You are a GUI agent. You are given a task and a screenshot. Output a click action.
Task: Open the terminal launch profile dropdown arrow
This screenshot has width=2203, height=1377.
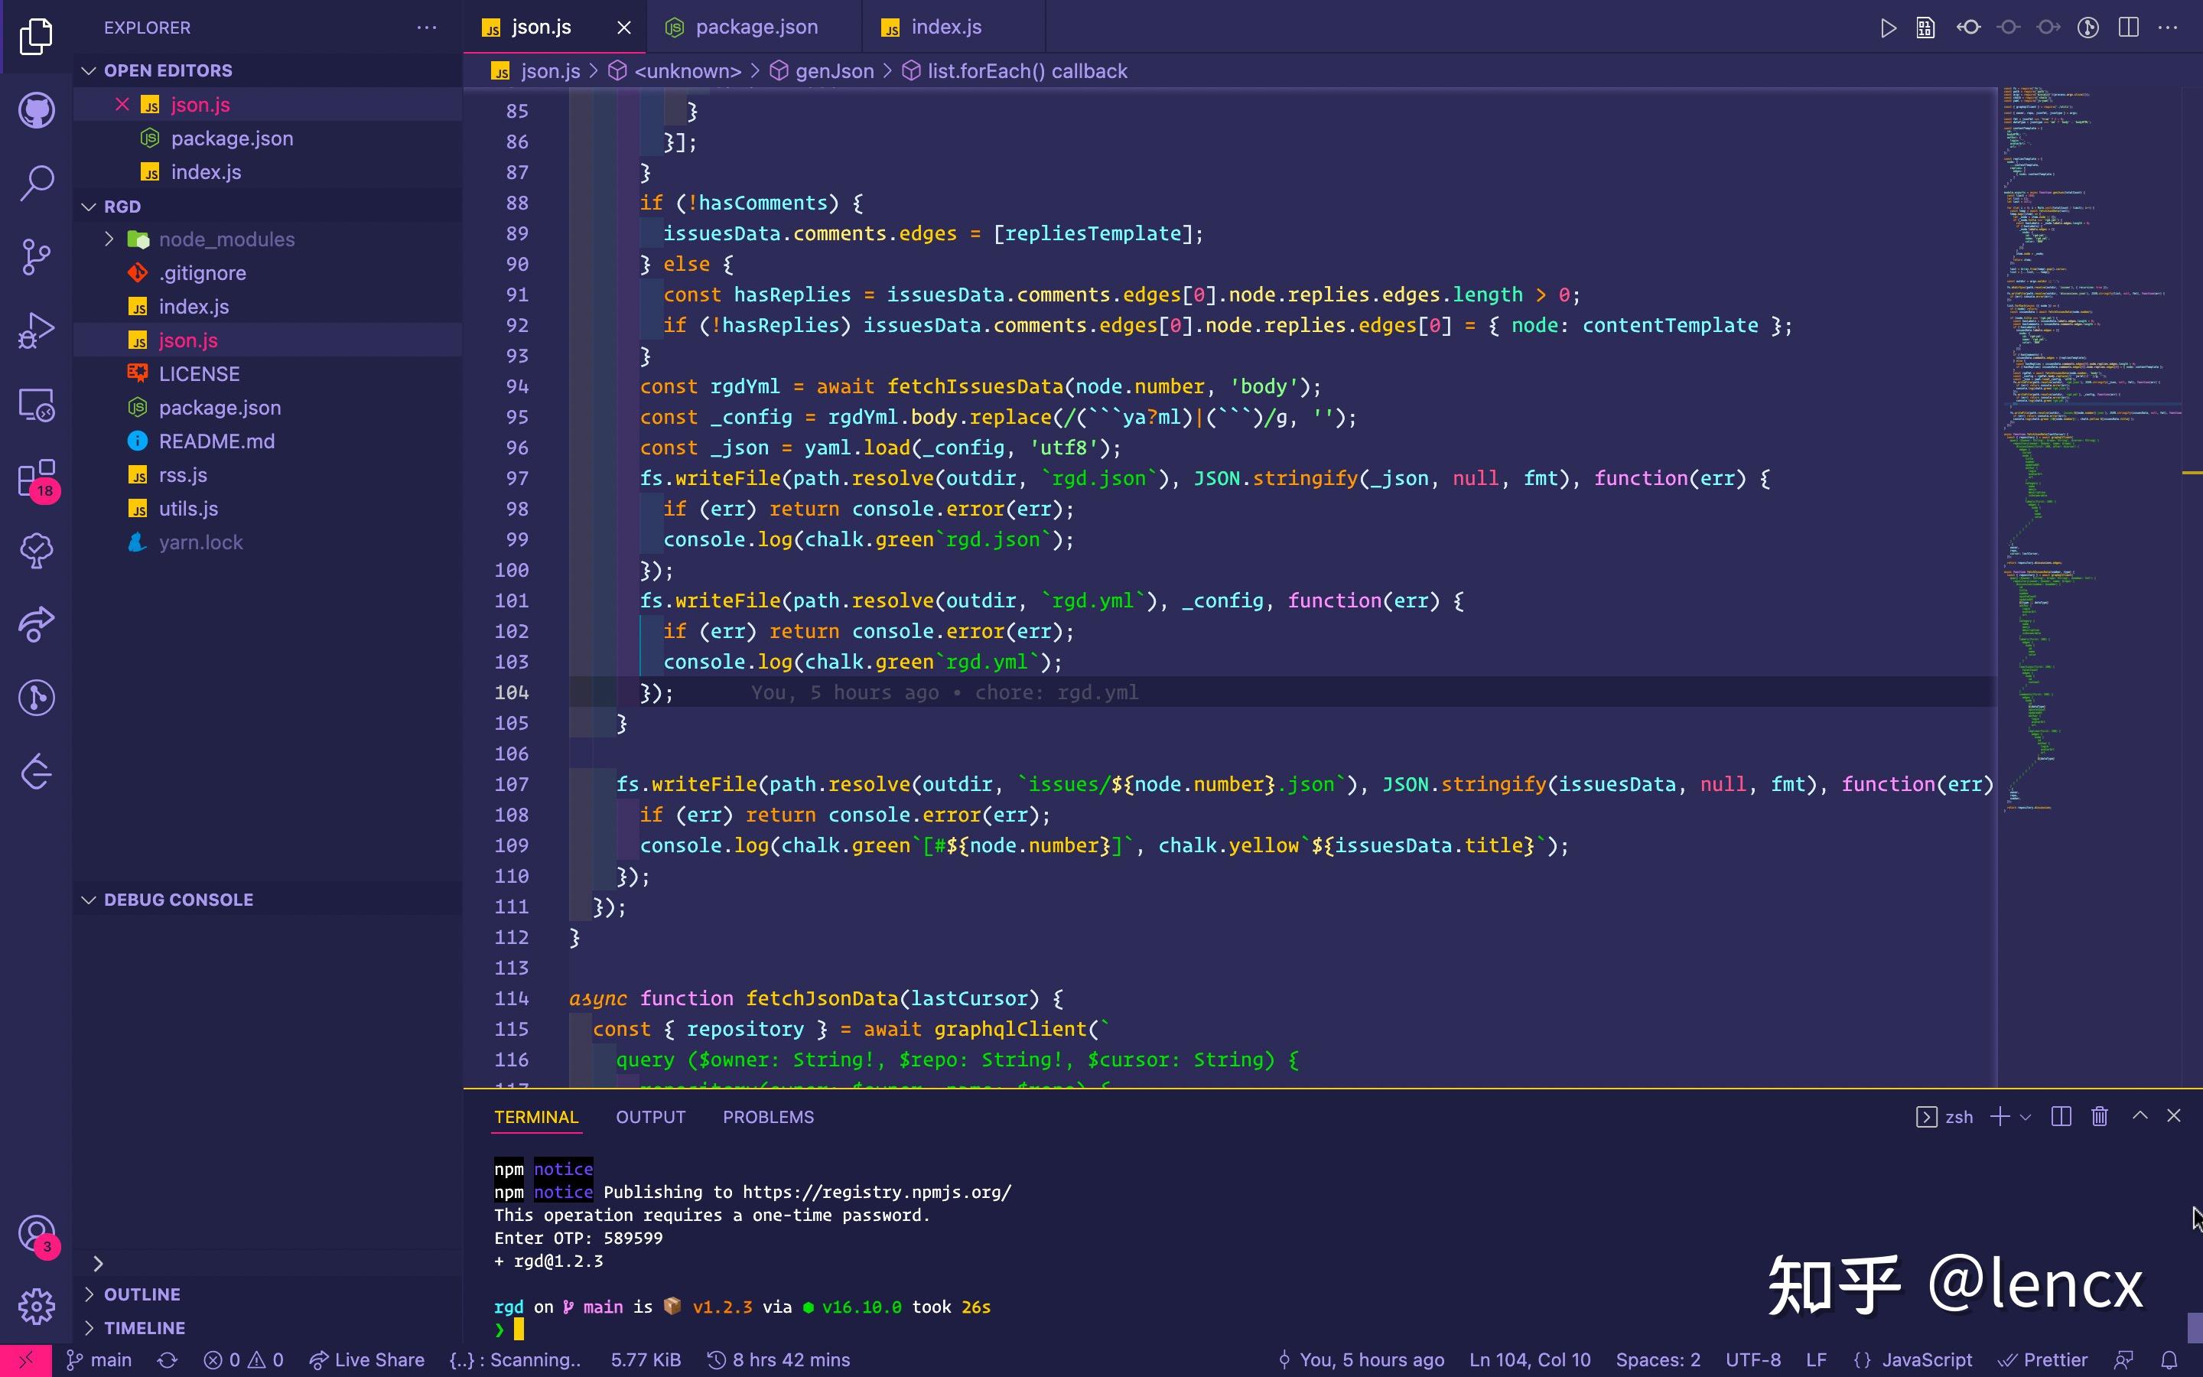click(x=2026, y=1117)
